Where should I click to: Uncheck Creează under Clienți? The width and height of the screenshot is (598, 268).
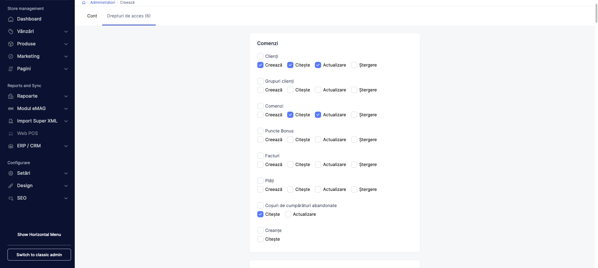260,65
